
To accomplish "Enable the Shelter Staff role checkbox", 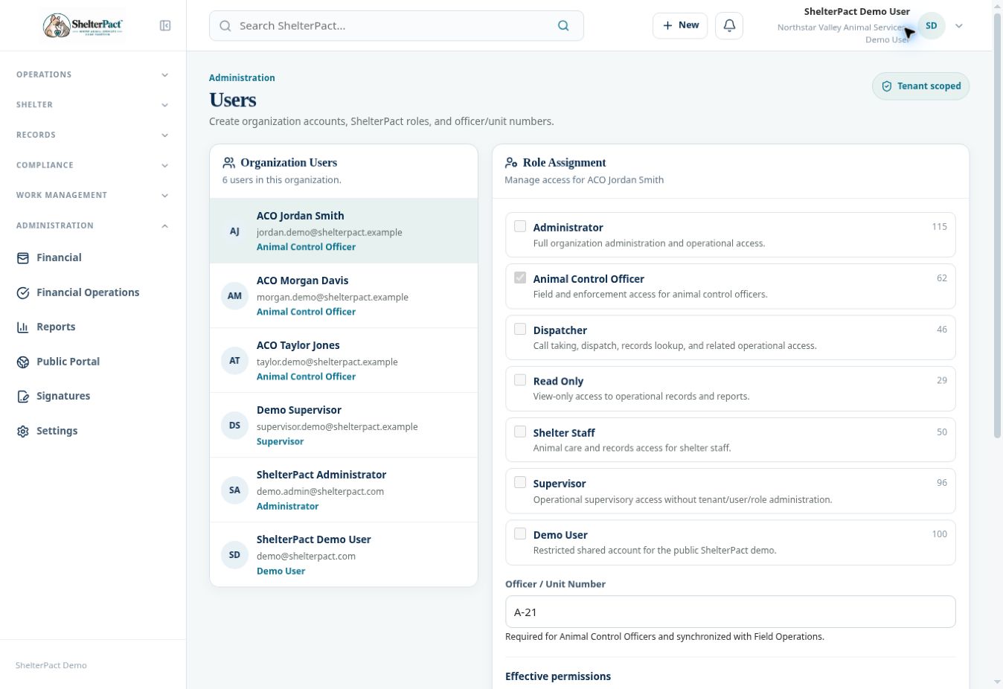I will (520, 432).
